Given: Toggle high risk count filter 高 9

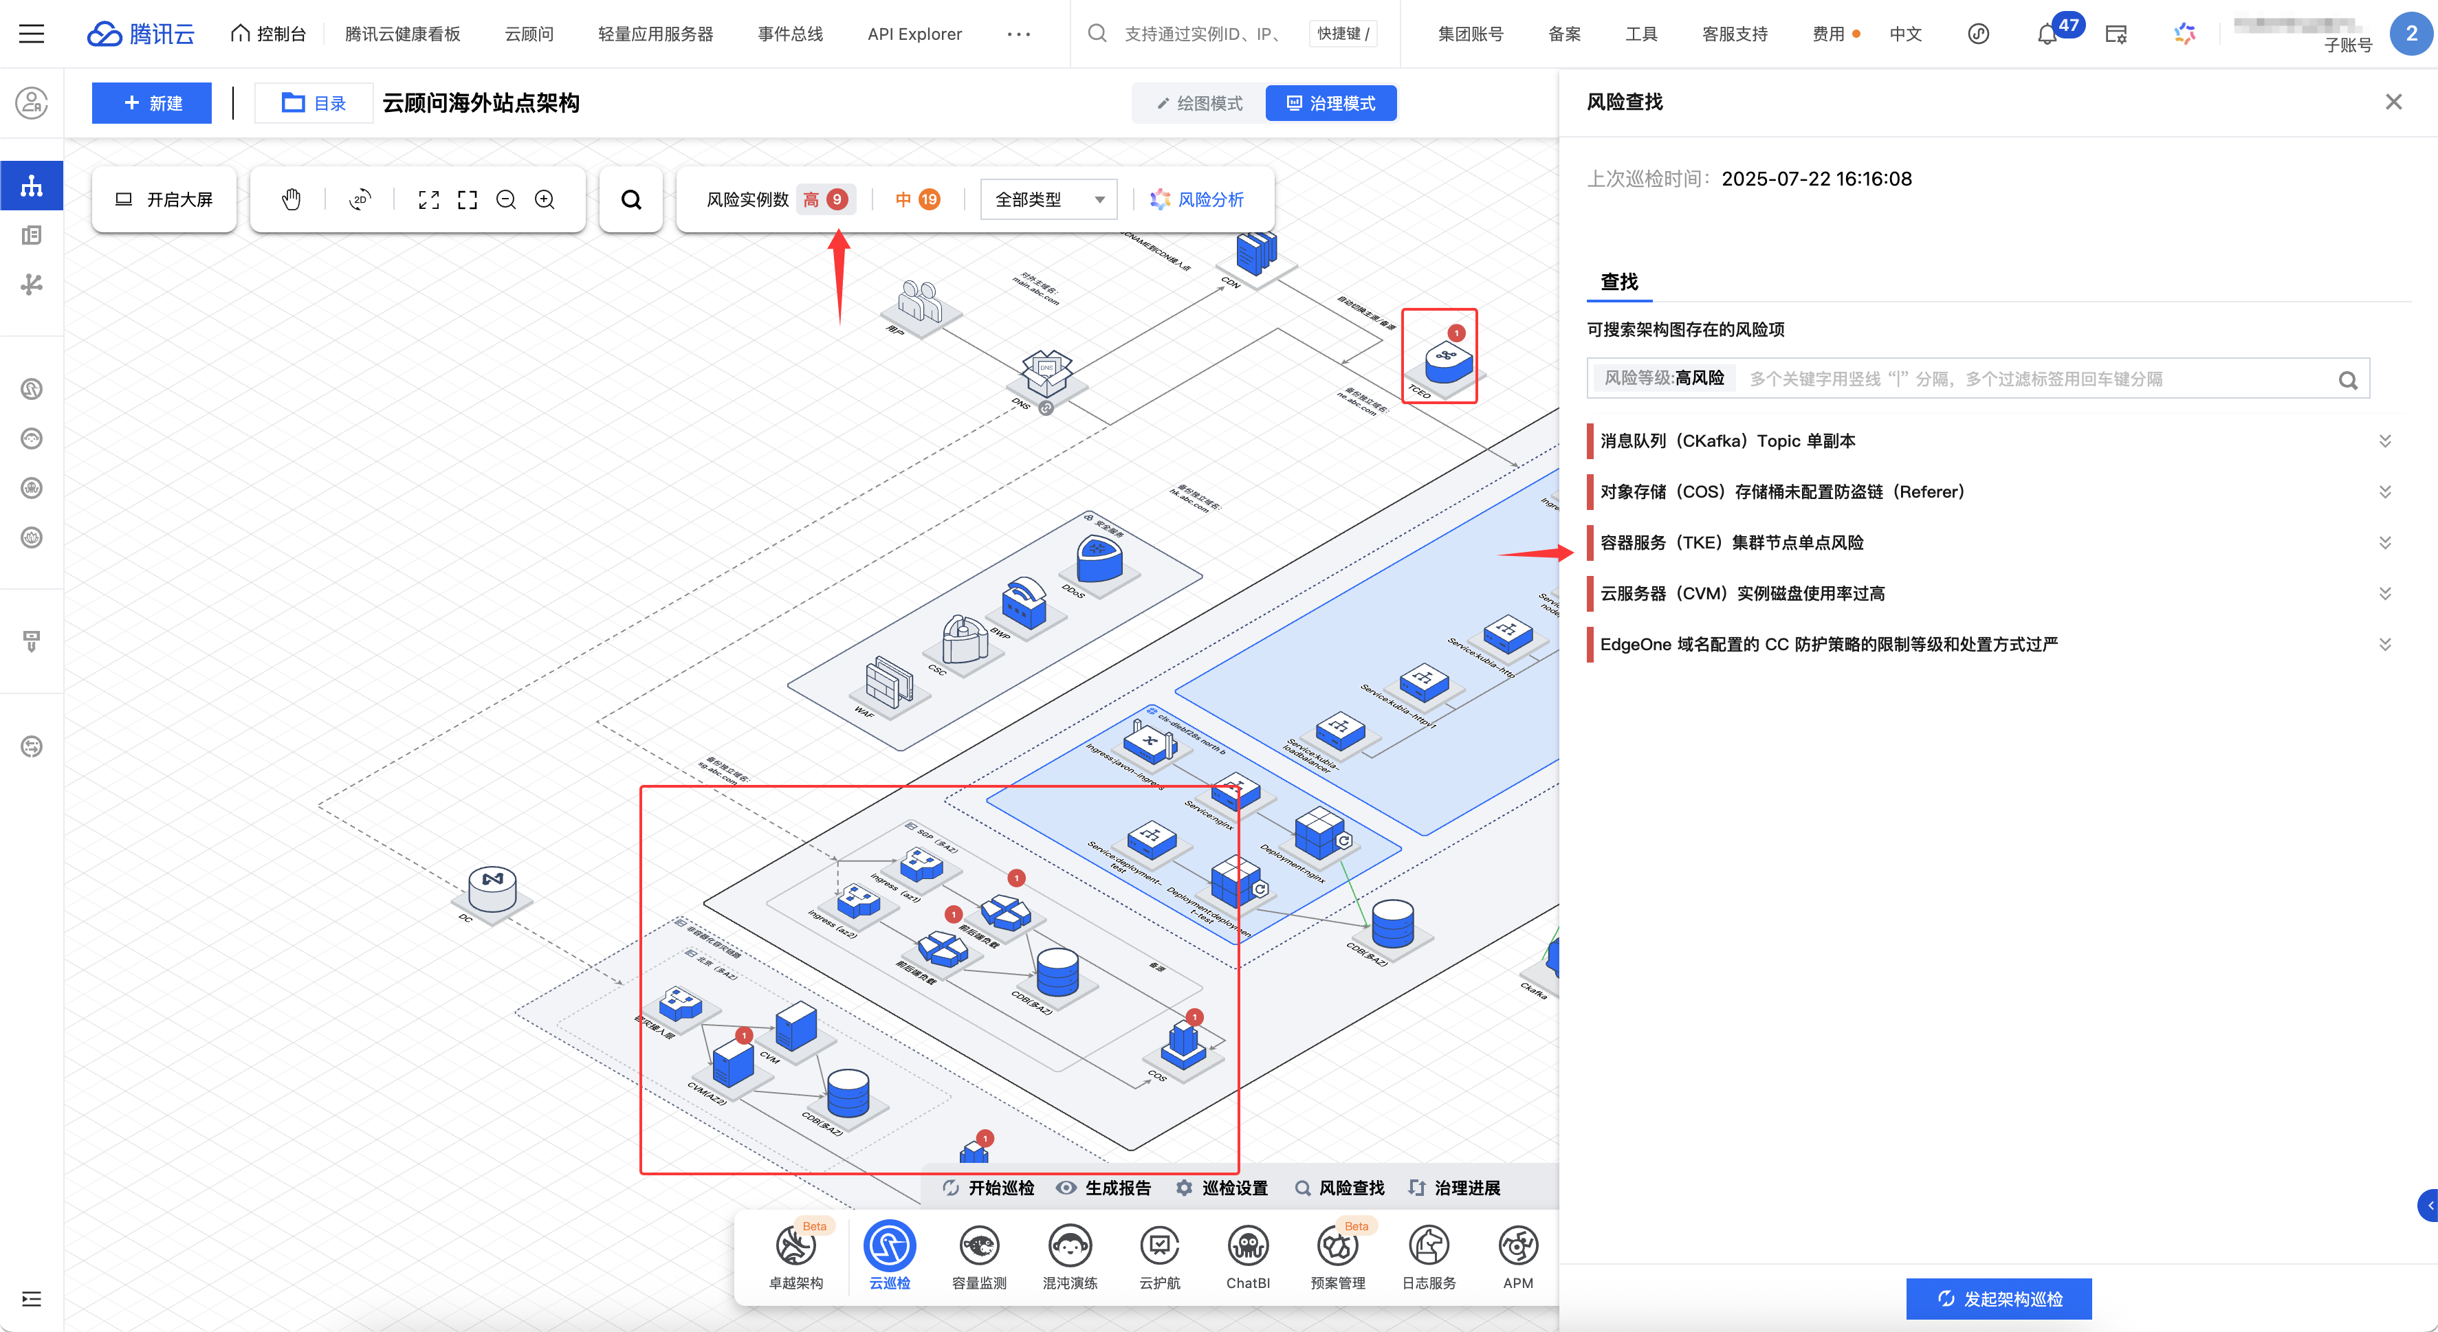Looking at the screenshot, I should click(825, 199).
